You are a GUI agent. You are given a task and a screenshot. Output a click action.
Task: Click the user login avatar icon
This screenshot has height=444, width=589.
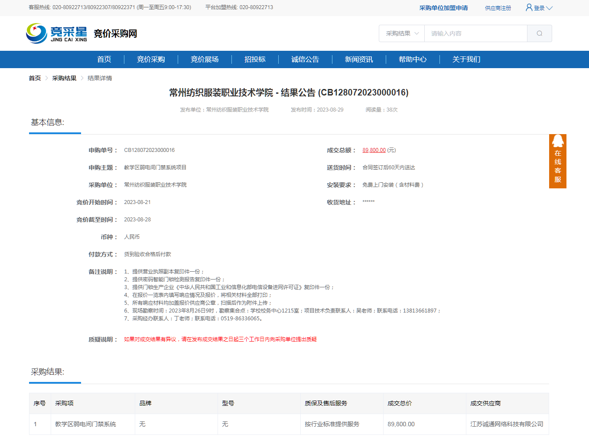click(529, 7)
